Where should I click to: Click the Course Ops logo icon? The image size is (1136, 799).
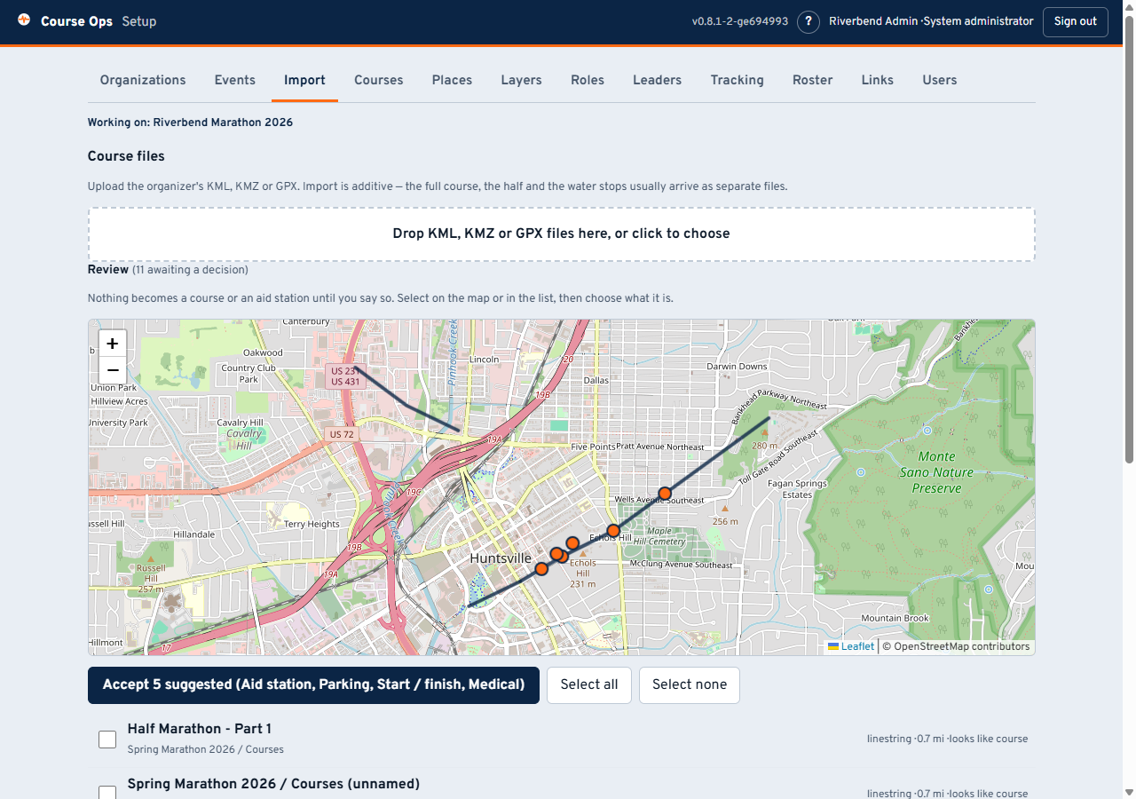tap(24, 20)
